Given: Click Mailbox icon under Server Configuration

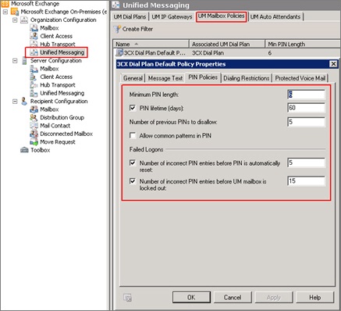Looking at the screenshot, I should (34, 69).
